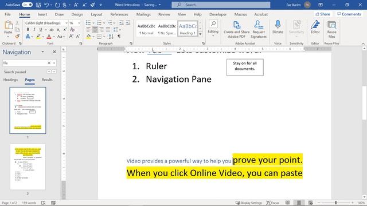
Task: Expand the Editing dropdown
Action: (213, 36)
